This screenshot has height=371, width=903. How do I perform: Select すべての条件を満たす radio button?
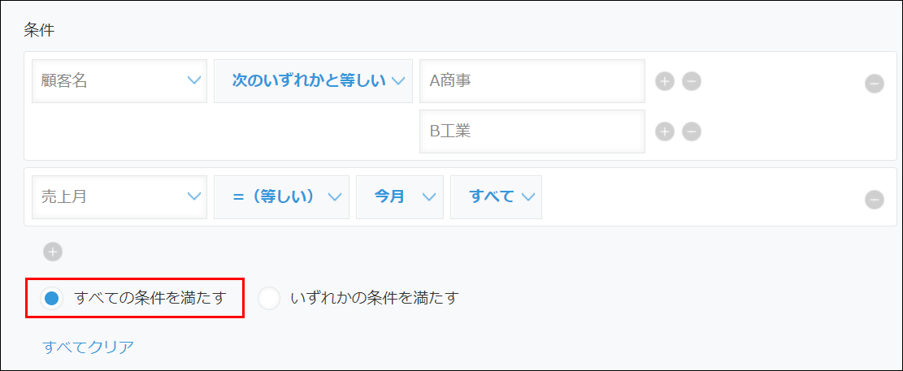coord(52,298)
